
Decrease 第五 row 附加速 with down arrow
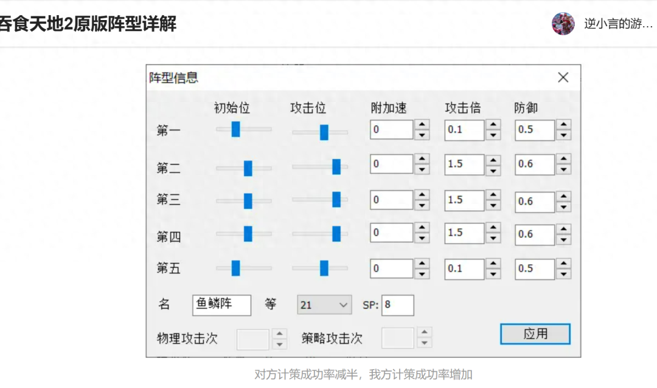422,274
